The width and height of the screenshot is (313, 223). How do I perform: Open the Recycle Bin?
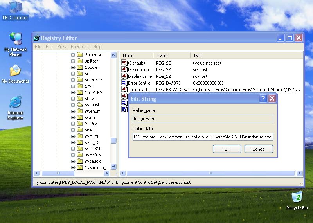[x=297, y=201]
